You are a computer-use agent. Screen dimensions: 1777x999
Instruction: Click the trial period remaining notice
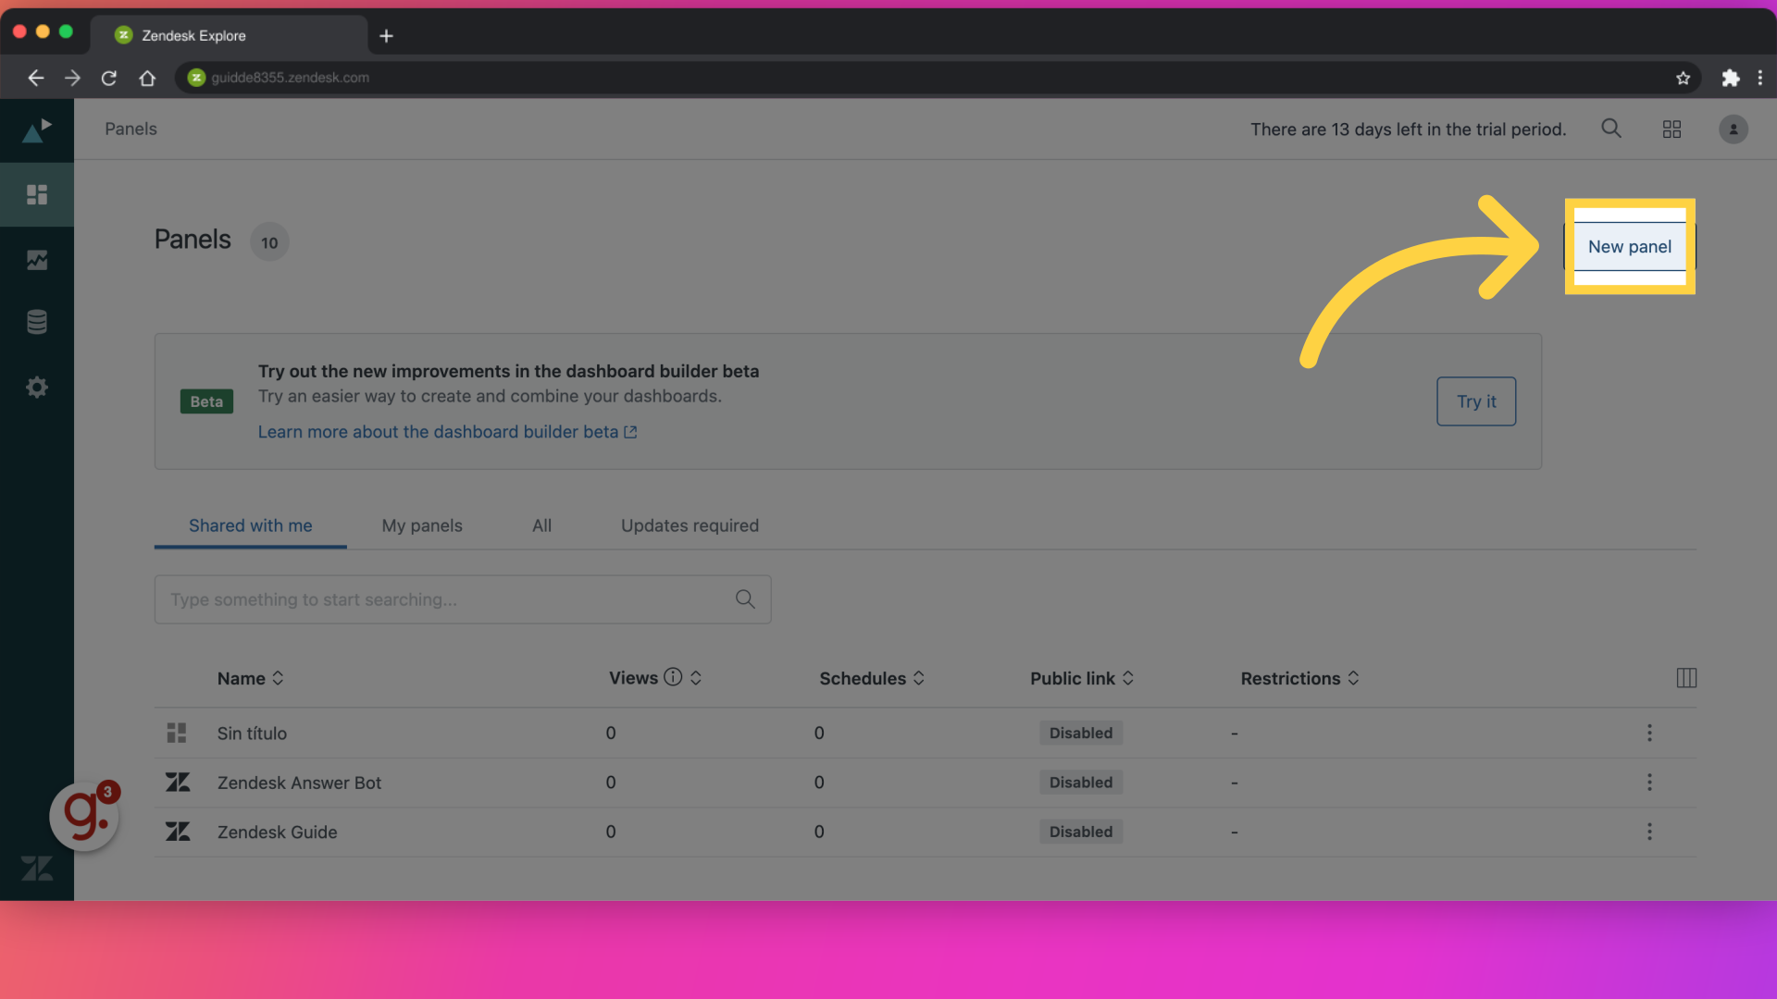click(1408, 129)
